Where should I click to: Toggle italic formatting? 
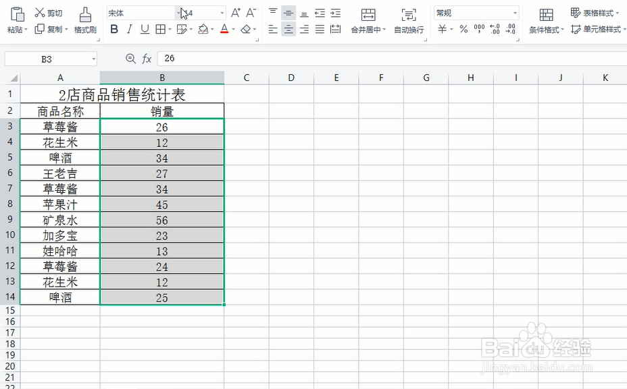coord(129,29)
